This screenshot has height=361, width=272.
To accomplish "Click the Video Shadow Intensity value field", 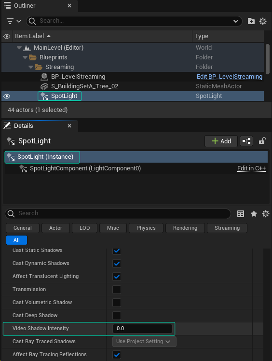I will pos(142,329).
